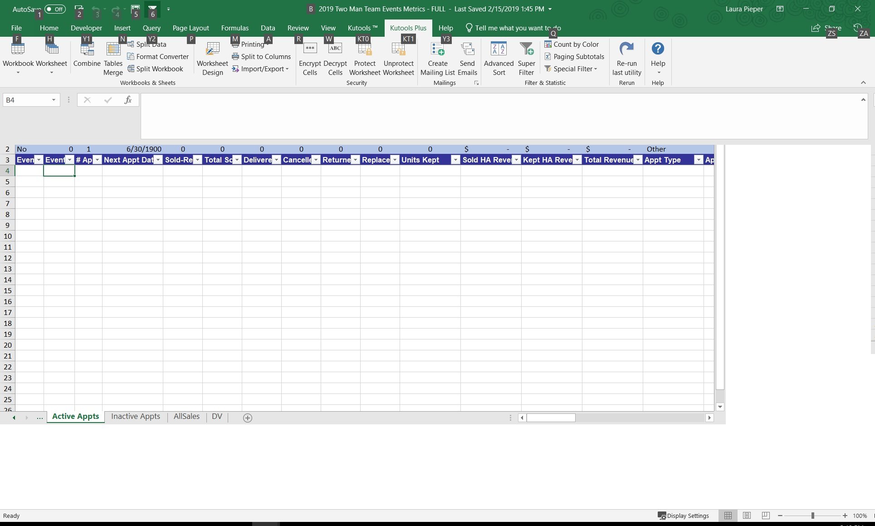Switch to Page Layout view in status bar
Viewport: 875px width, 526px height.
click(747, 516)
